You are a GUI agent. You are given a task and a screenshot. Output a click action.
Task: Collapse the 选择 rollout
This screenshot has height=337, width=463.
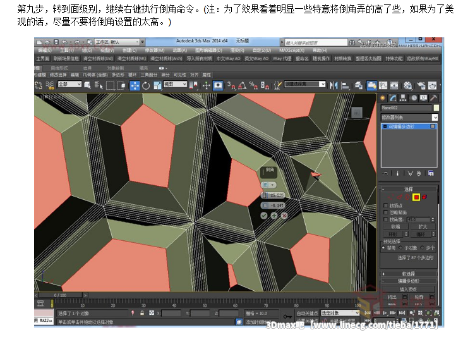409,189
